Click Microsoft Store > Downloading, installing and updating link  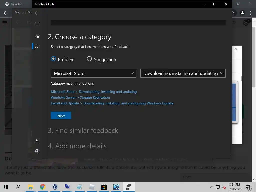(x=94, y=92)
